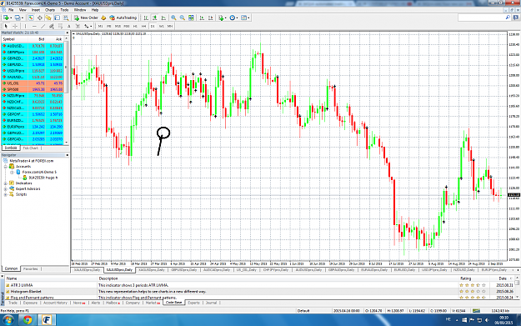Open the Tick Chart tab in Market Watch
Viewport: 521px width, 326px height.
point(31,148)
